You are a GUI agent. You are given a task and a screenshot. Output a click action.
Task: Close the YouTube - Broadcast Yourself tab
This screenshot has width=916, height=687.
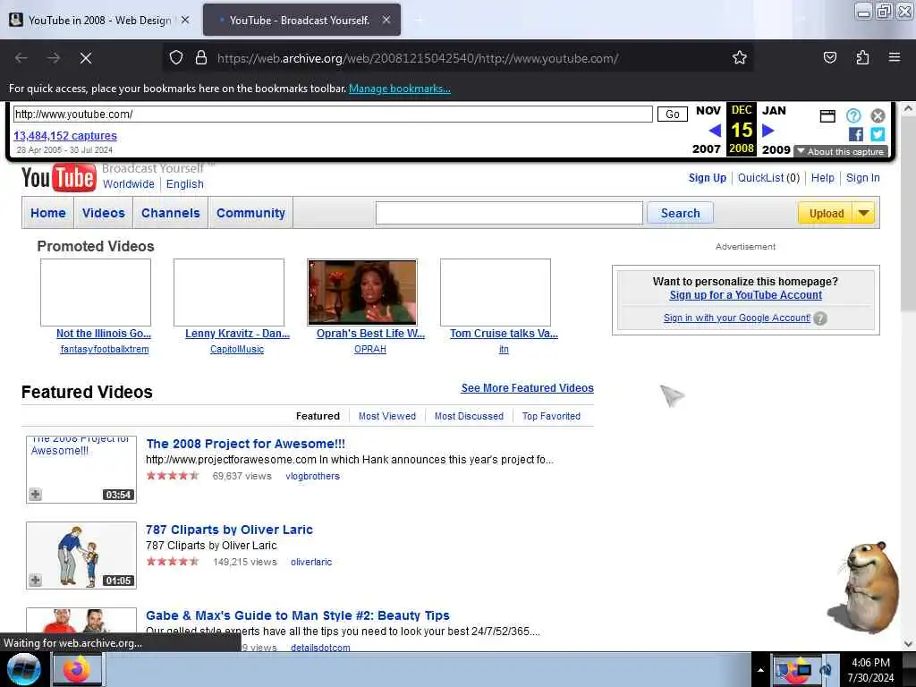pyautogui.click(x=386, y=20)
